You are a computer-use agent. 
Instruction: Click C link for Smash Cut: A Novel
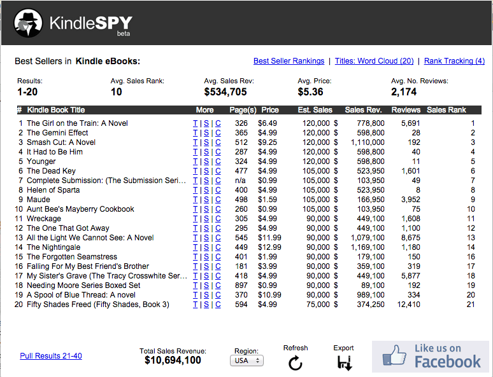(218, 142)
